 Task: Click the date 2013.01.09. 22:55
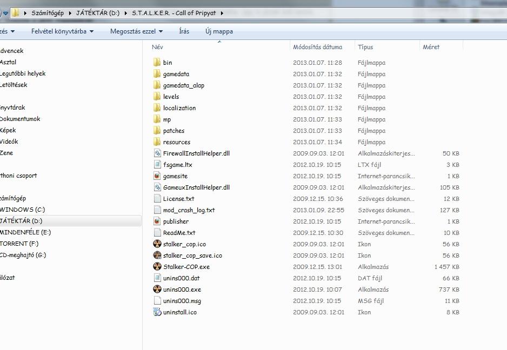(x=318, y=210)
